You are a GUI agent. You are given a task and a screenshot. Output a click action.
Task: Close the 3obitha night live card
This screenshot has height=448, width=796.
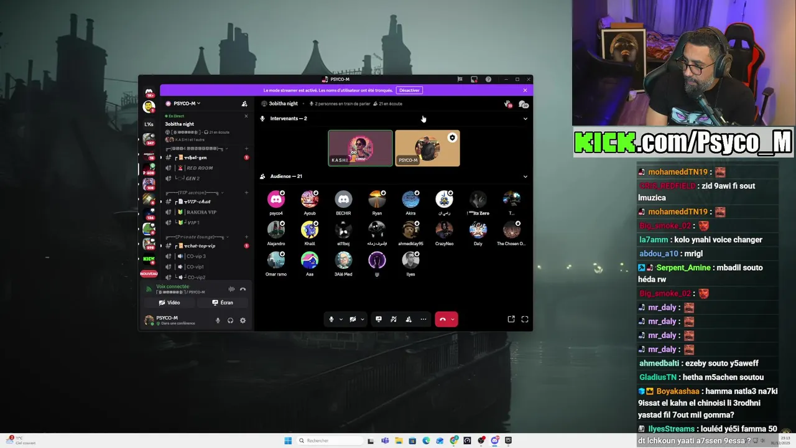246,116
